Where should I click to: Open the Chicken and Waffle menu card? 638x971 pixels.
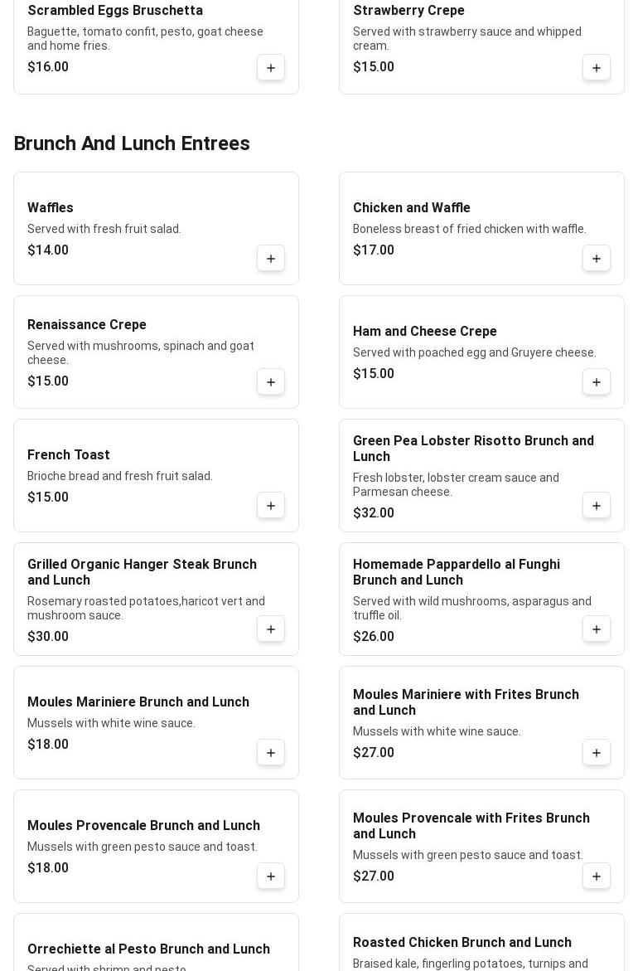click(481, 229)
